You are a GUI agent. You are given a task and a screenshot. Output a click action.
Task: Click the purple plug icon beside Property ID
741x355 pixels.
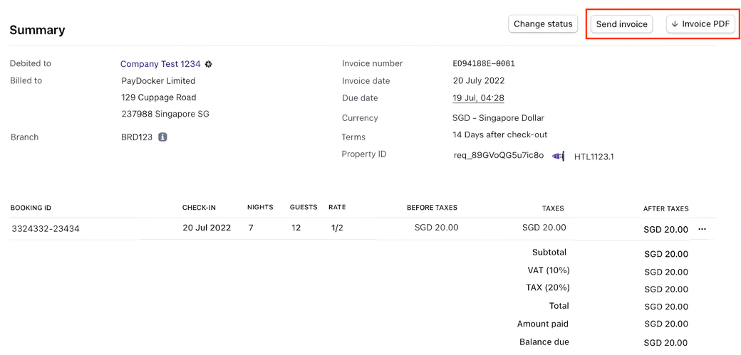point(559,156)
